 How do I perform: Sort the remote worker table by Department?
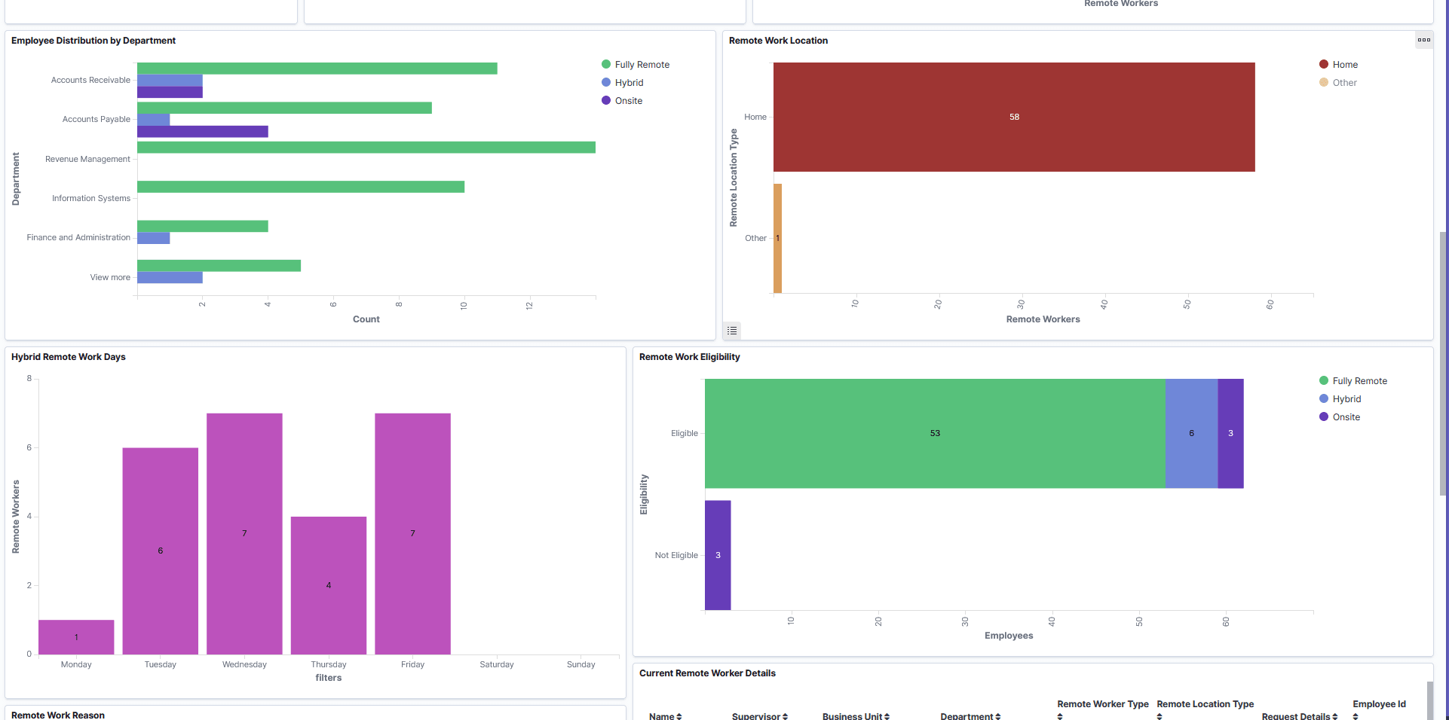(1000, 716)
